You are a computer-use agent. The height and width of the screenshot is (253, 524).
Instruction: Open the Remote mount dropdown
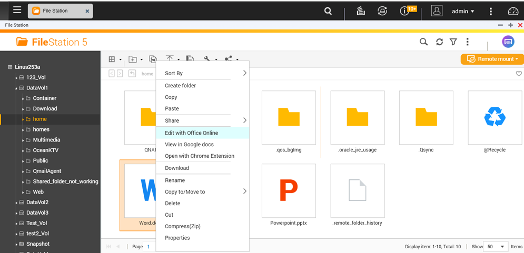(492, 59)
